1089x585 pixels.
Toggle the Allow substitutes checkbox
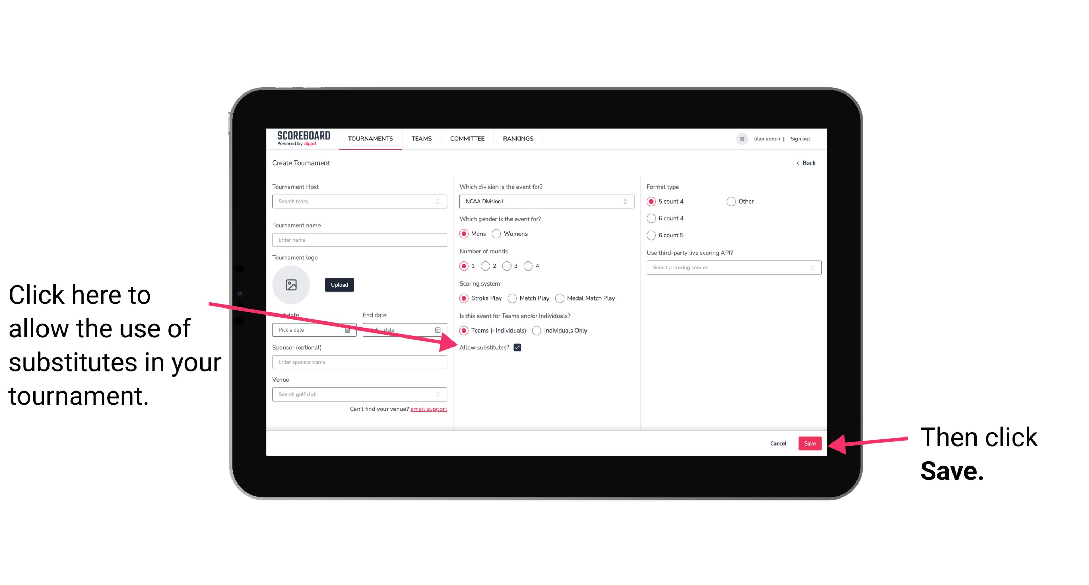(x=519, y=348)
